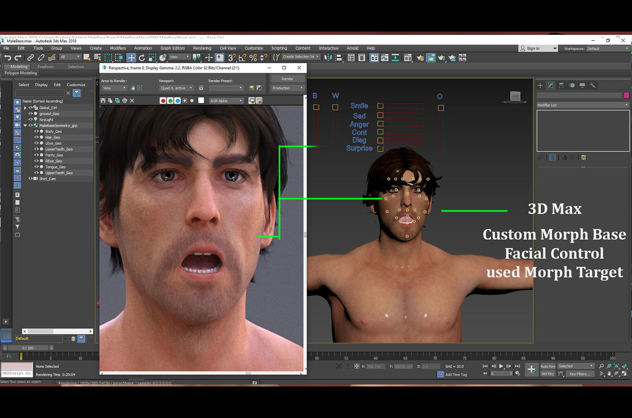Click the Smile morph slider control
The image size is (632, 418).
380,106
